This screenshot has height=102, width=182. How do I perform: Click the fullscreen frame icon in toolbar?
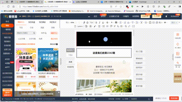click(x=133, y=26)
